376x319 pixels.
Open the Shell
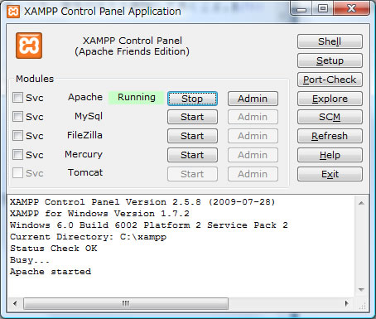(330, 41)
